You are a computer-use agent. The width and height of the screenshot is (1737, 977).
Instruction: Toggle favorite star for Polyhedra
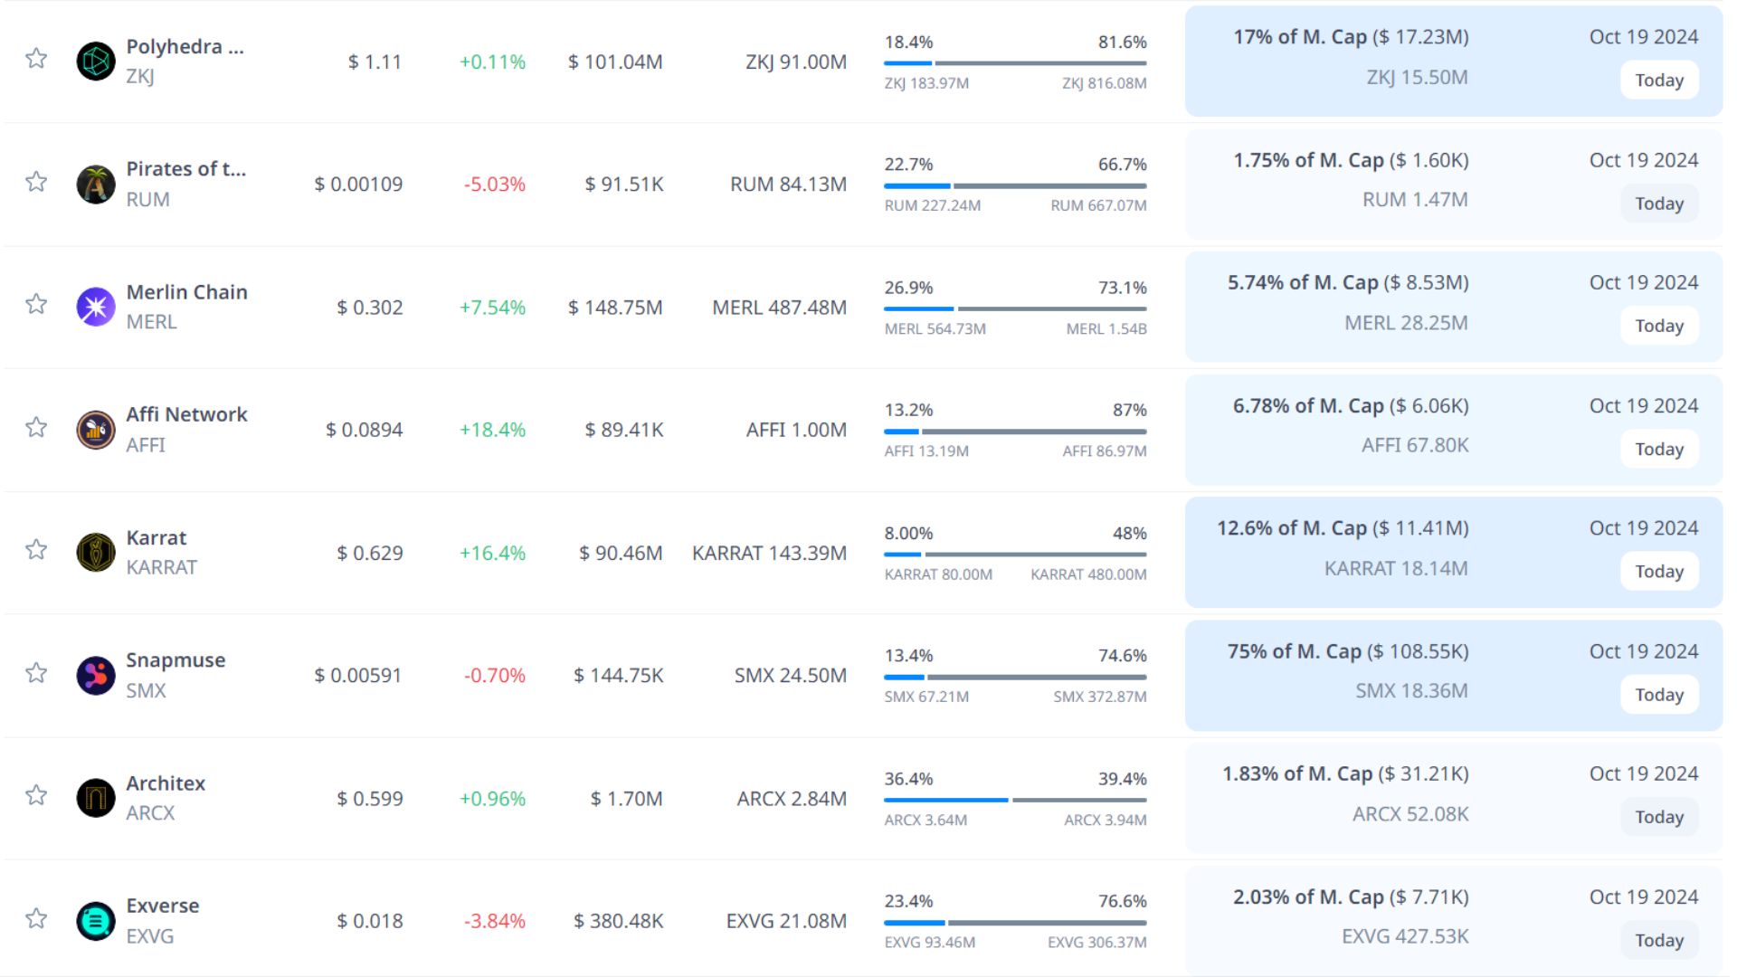point(36,59)
